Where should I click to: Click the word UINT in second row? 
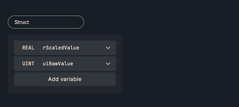(x=28, y=64)
